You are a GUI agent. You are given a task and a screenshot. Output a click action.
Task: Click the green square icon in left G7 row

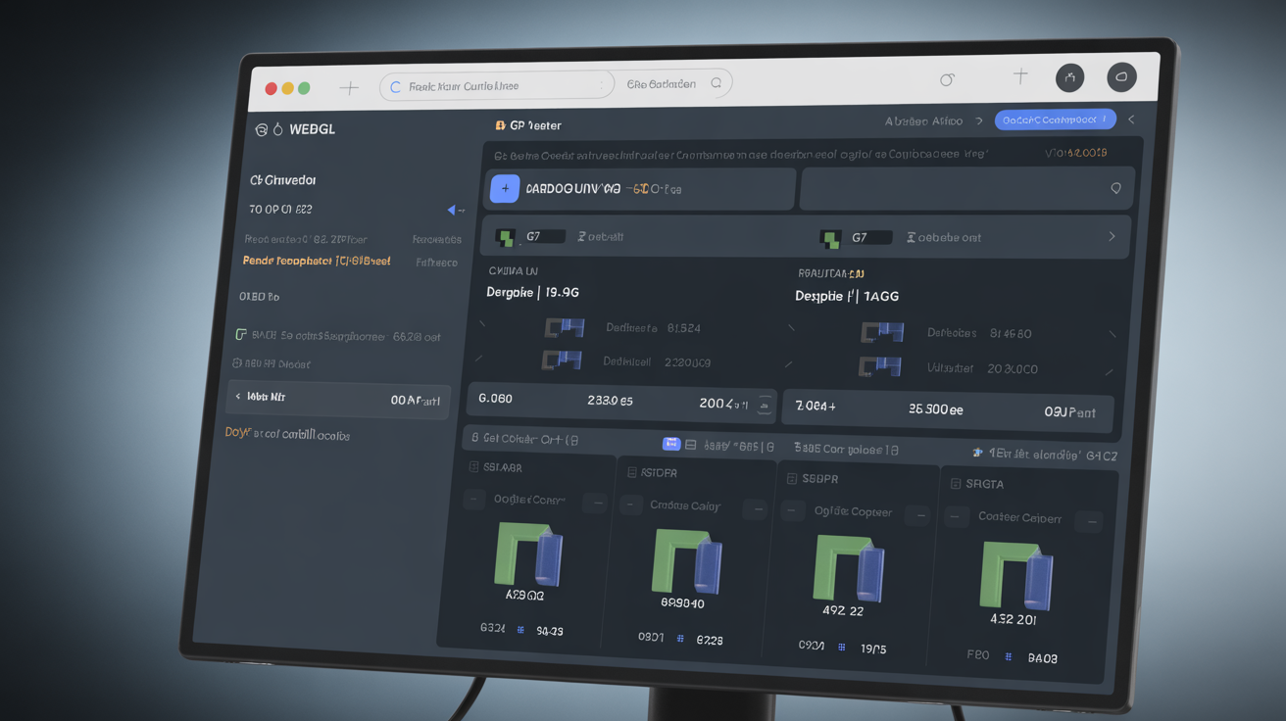(x=506, y=237)
